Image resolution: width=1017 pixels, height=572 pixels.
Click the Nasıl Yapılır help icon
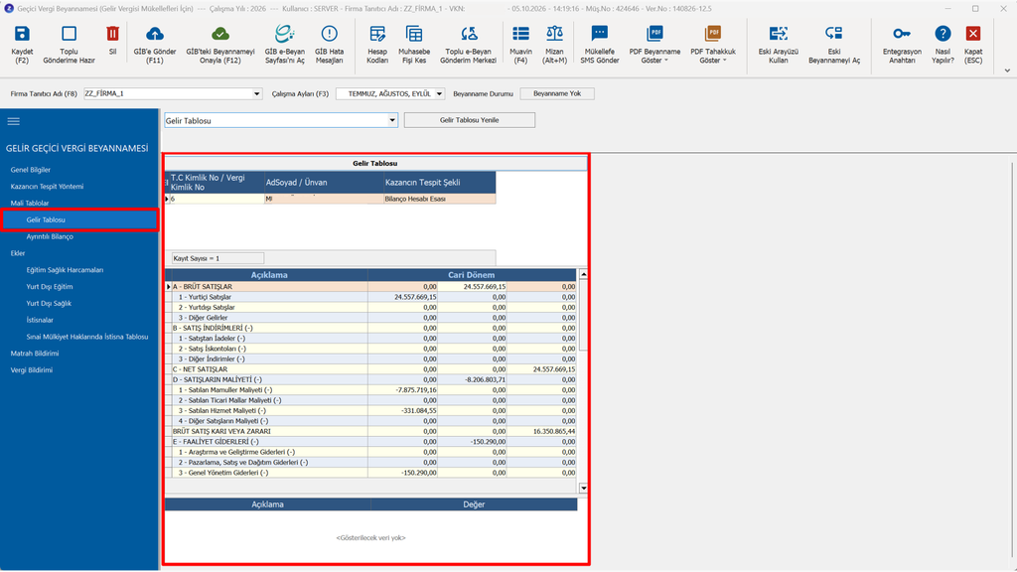[x=943, y=34]
